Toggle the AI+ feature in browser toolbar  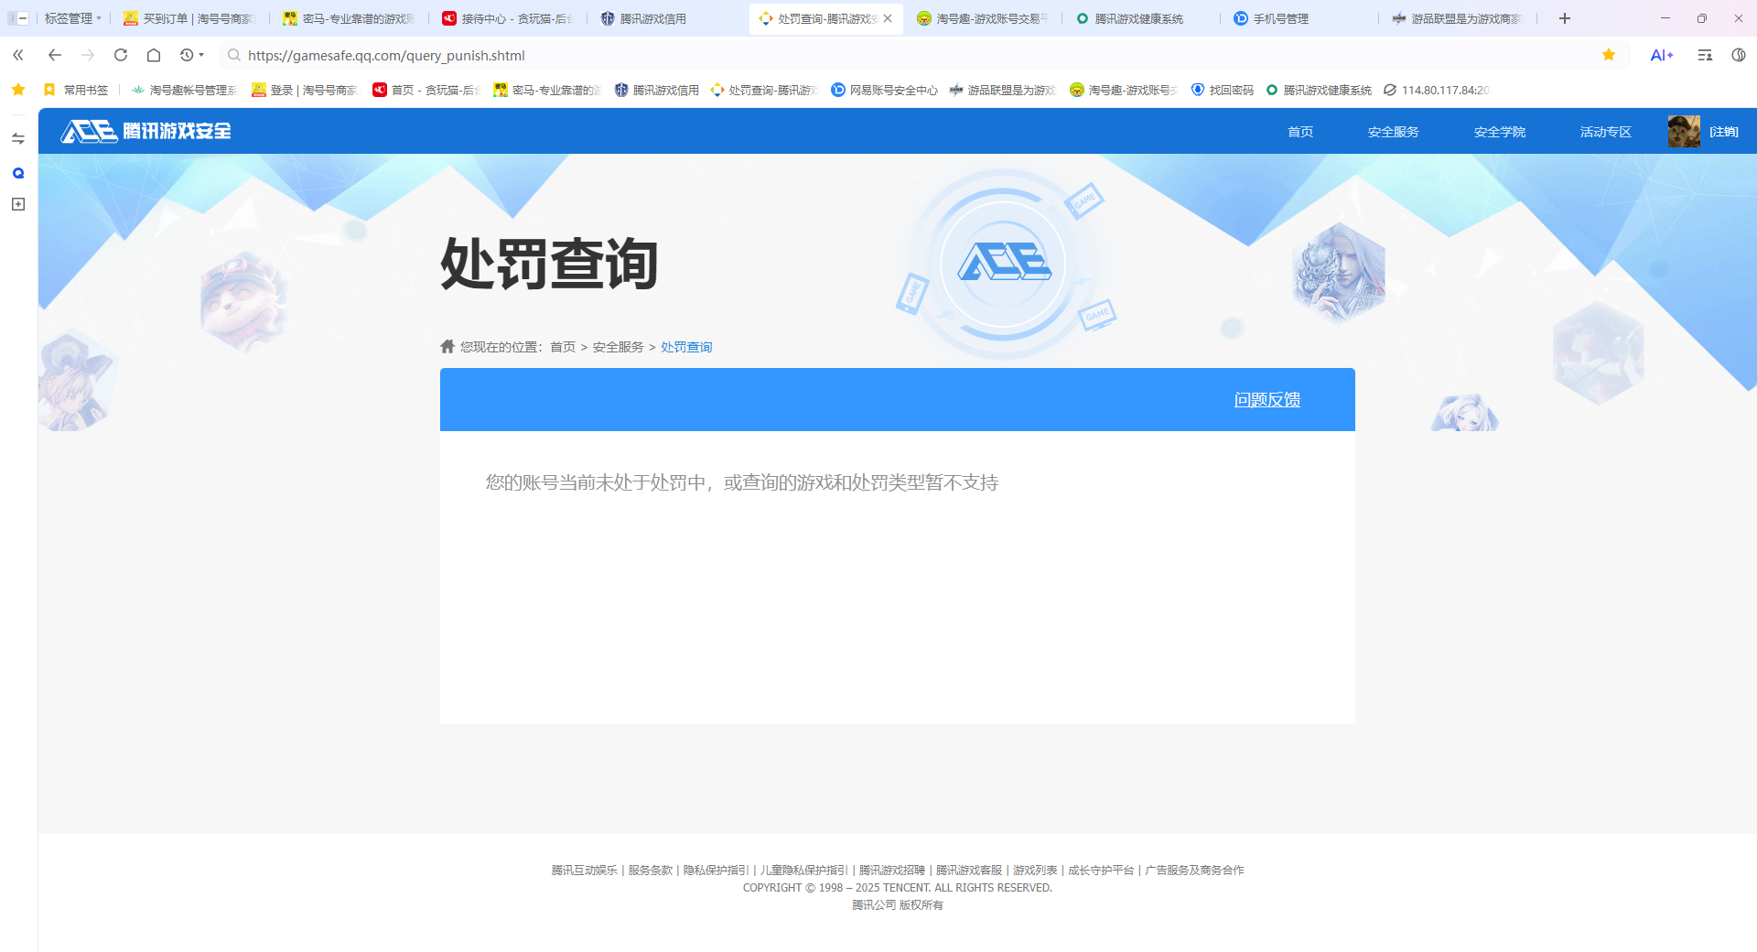tap(1662, 55)
